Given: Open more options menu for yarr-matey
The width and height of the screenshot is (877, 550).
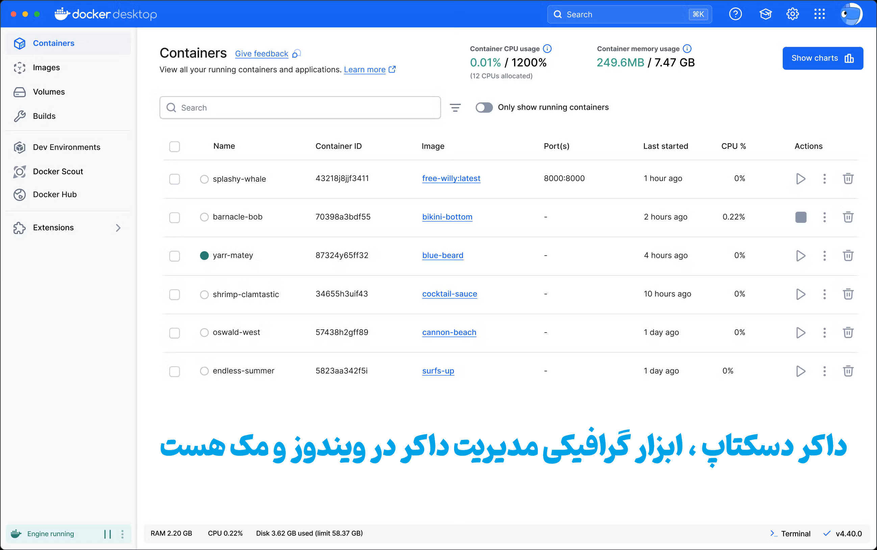Looking at the screenshot, I should pos(824,256).
